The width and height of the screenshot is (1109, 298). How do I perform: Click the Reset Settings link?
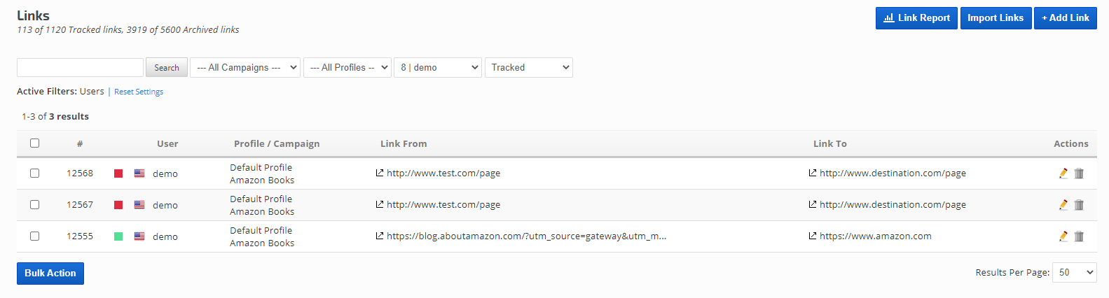point(139,92)
